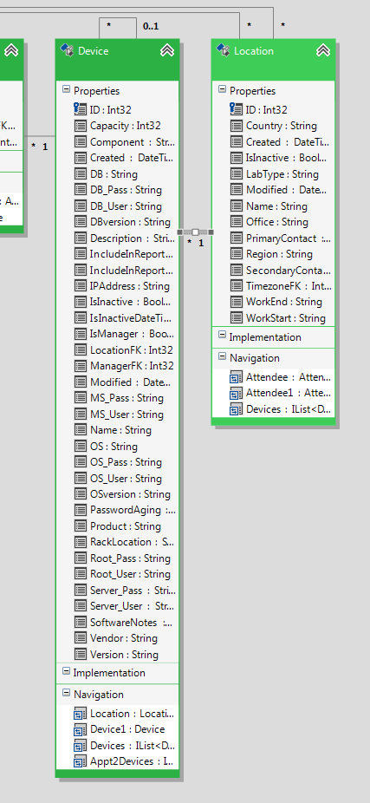The height and width of the screenshot is (803, 370).
Task: Click the Location entity class icon
Action: 223,49
